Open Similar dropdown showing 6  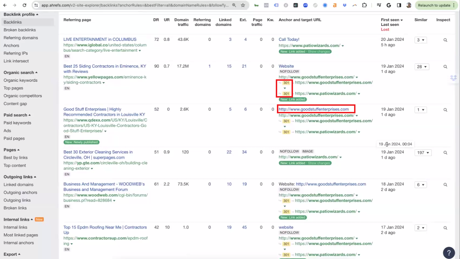point(421,185)
